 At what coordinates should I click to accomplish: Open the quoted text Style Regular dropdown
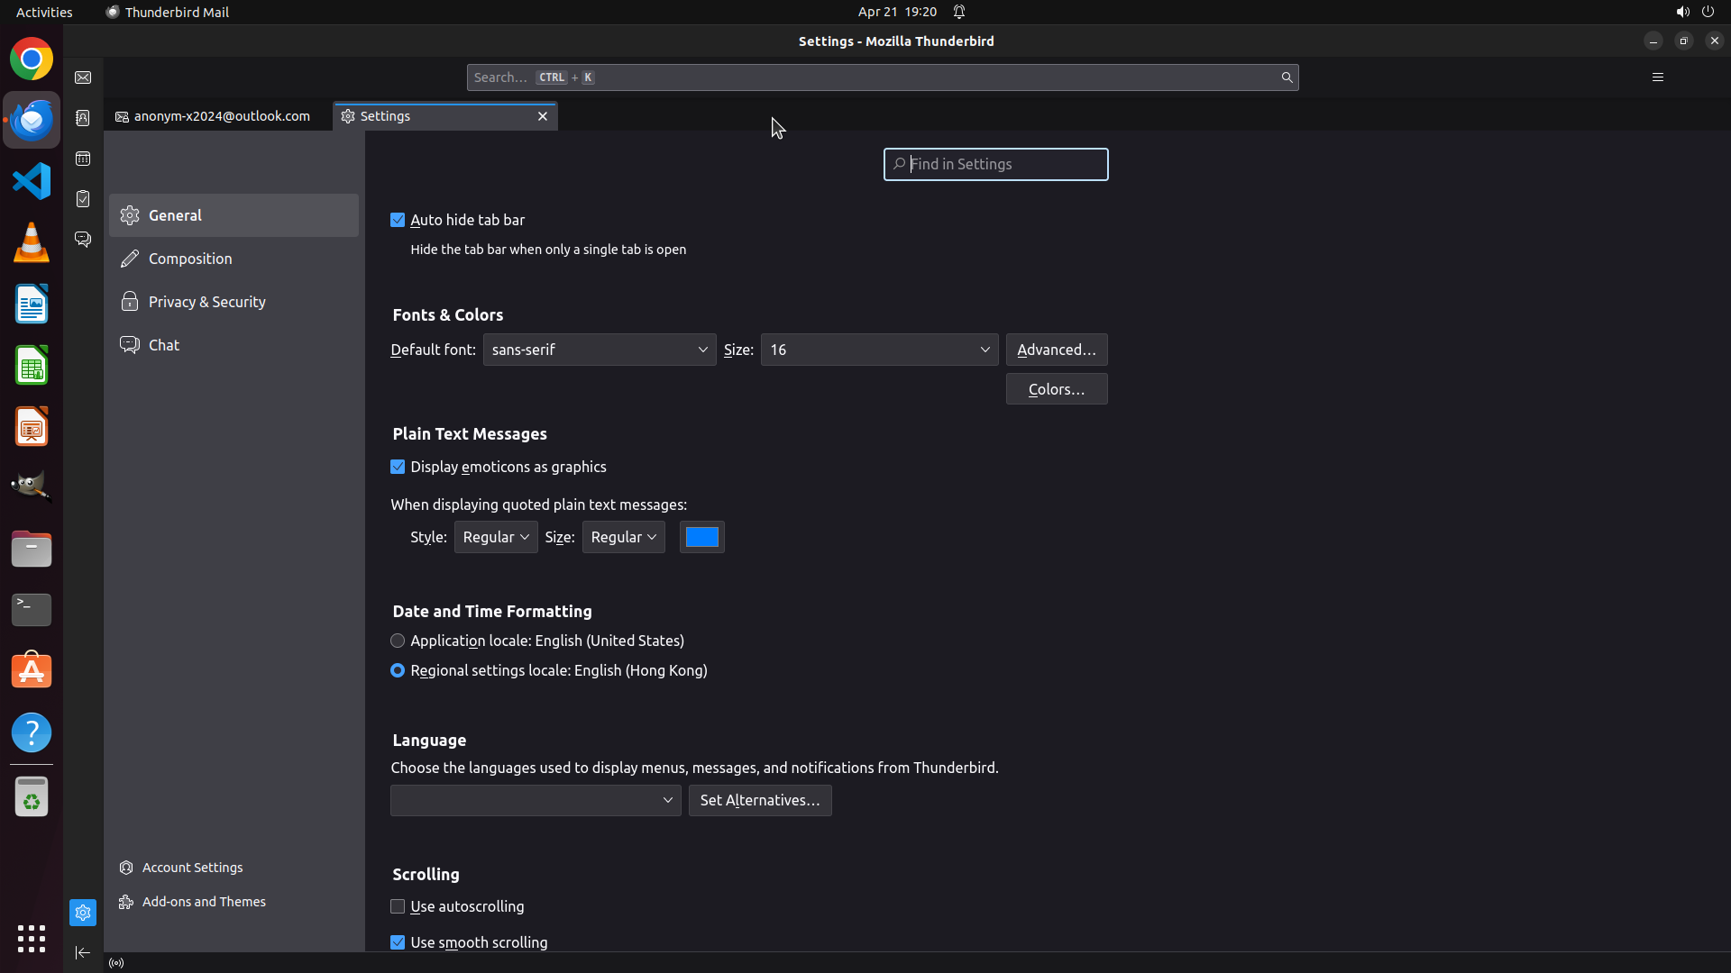496,537
